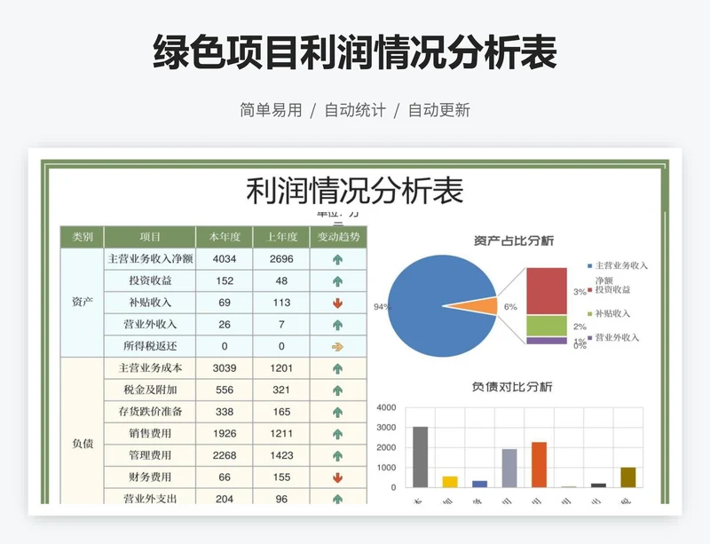Click the purple legend swatch for 营业外收入
This screenshot has width=710, height=544.
(589, 337)
